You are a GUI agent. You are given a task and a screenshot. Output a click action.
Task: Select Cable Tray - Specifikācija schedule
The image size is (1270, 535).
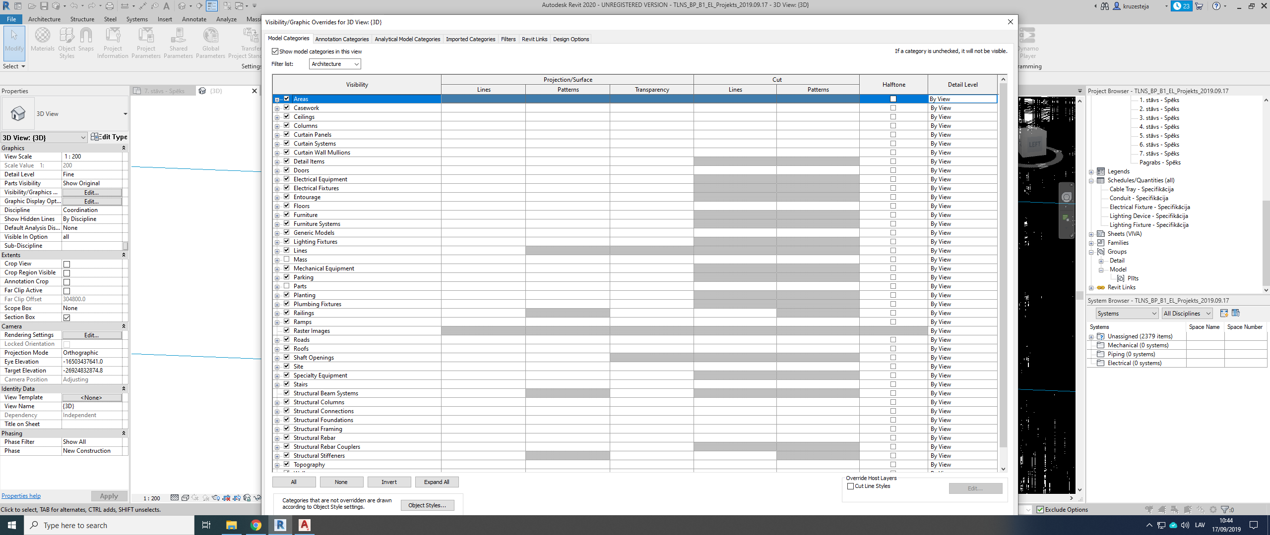1142,189
